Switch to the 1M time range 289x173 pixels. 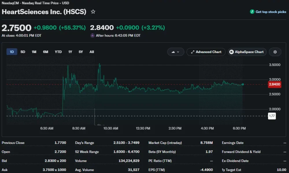[34, 52]
